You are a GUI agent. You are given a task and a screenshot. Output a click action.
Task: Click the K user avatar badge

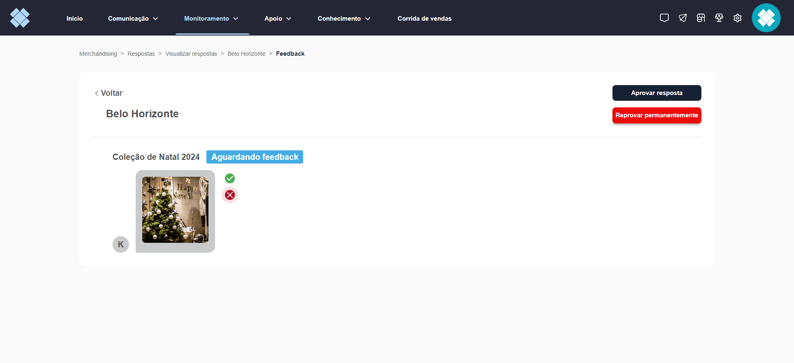point(121,244)
